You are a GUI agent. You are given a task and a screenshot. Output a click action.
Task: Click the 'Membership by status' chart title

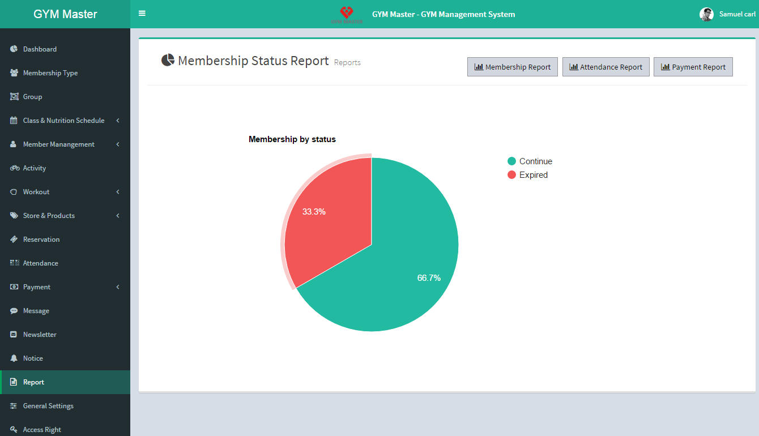coord(292,139)
